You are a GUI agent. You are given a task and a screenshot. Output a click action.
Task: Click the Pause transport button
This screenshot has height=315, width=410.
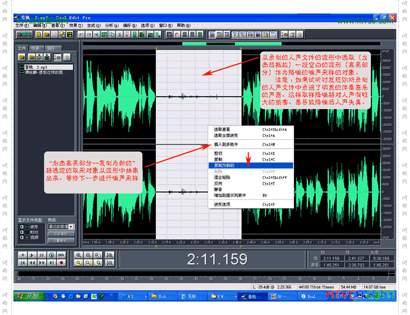pyautogui.click(x=42, y=255)
